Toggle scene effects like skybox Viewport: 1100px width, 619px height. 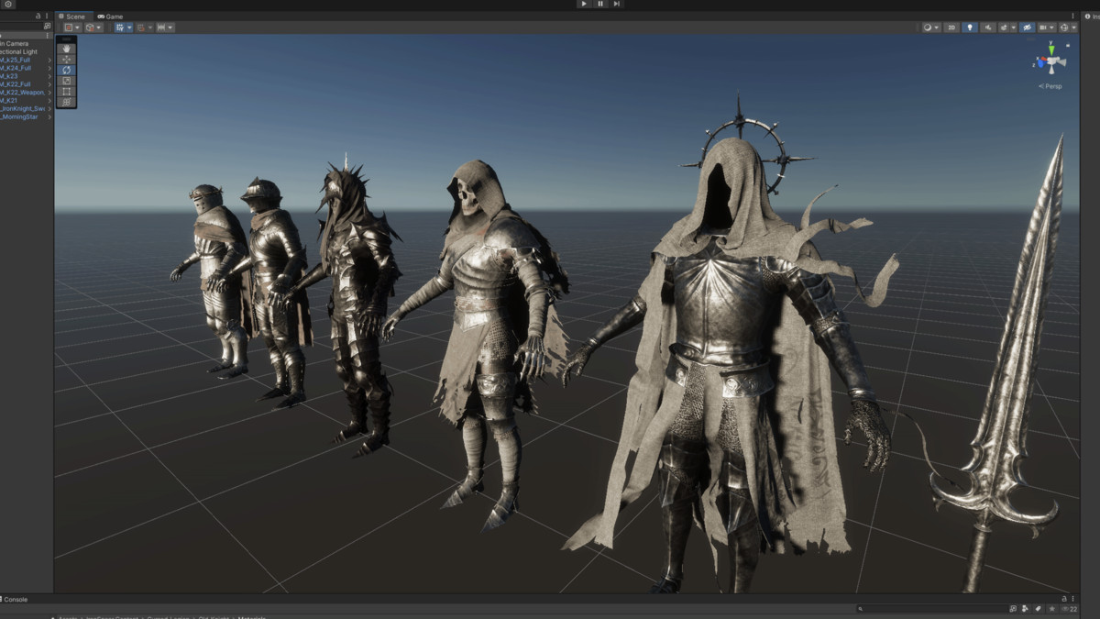[1004, 28]
